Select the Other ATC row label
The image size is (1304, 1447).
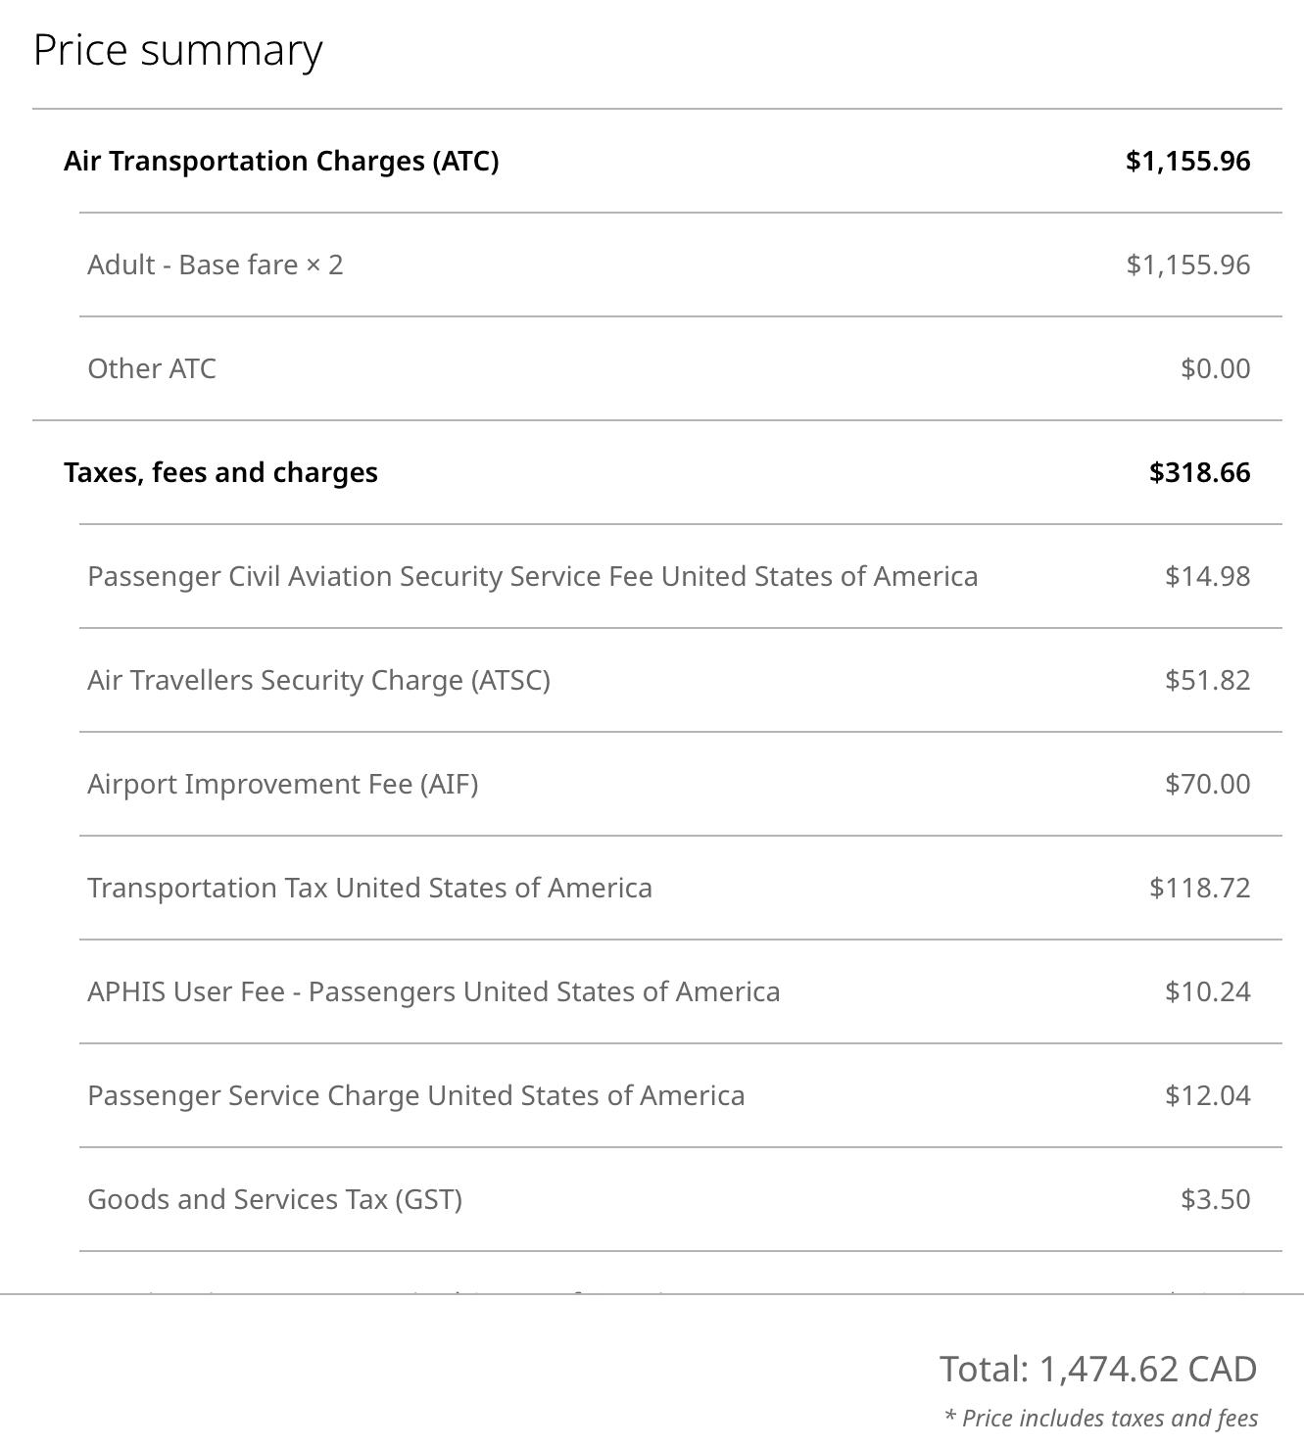point(152,368)
